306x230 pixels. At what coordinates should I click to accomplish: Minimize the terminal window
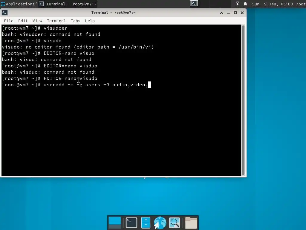[x=228, y=13]
